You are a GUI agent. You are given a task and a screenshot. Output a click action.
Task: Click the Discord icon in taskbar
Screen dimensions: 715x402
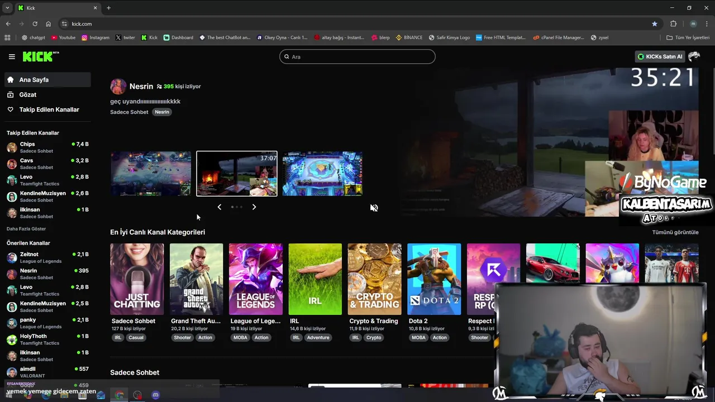click(156, 395)
